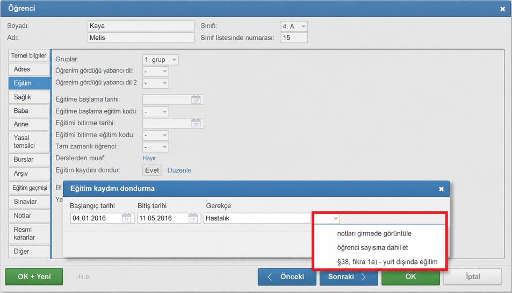This screenshot has height=293, width=512.
Task: Click the Düzenle link
Action: pos(179,170)
